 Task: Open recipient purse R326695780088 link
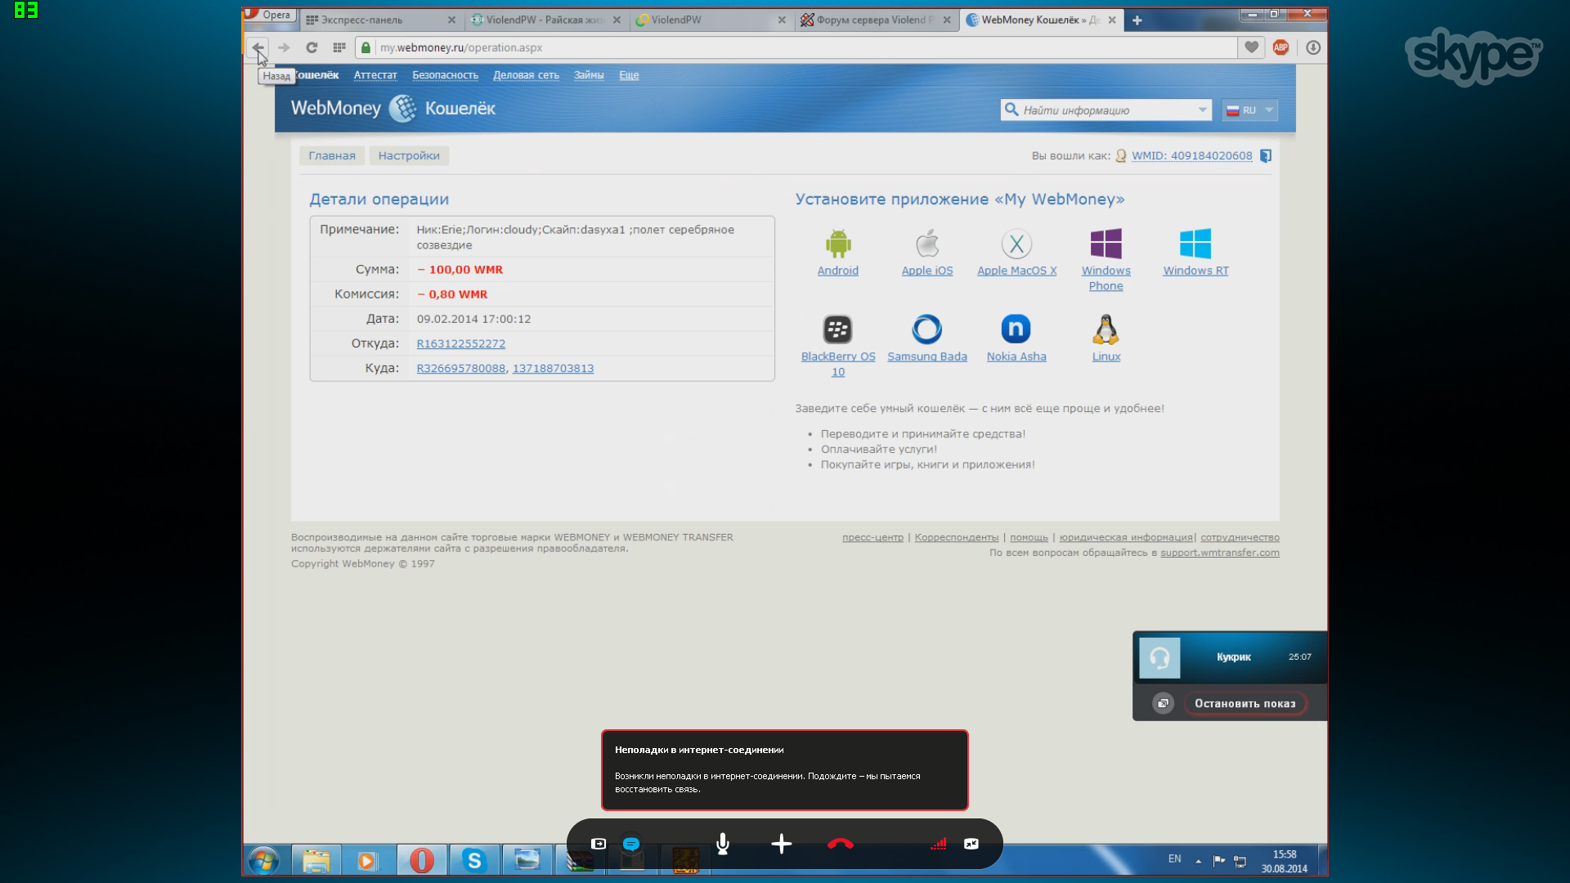click(461, 369)
